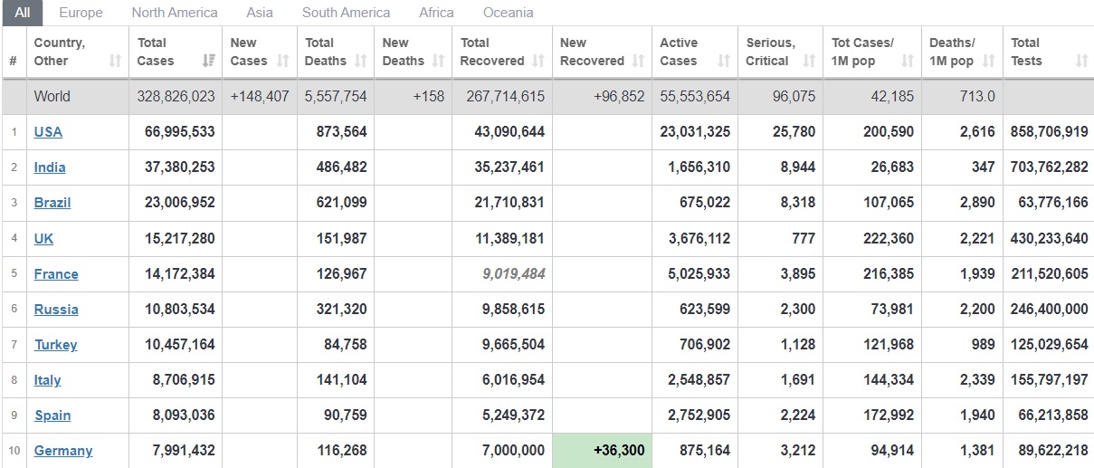Image resolution: width=1094 pixels, height=468 pixels.
Task: Click Turkey deaths per million 989
Action: tap(983, 344)
